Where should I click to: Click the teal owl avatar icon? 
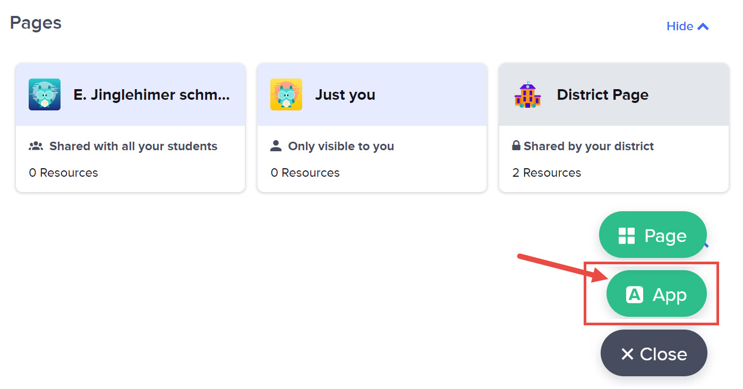[45, 94]
